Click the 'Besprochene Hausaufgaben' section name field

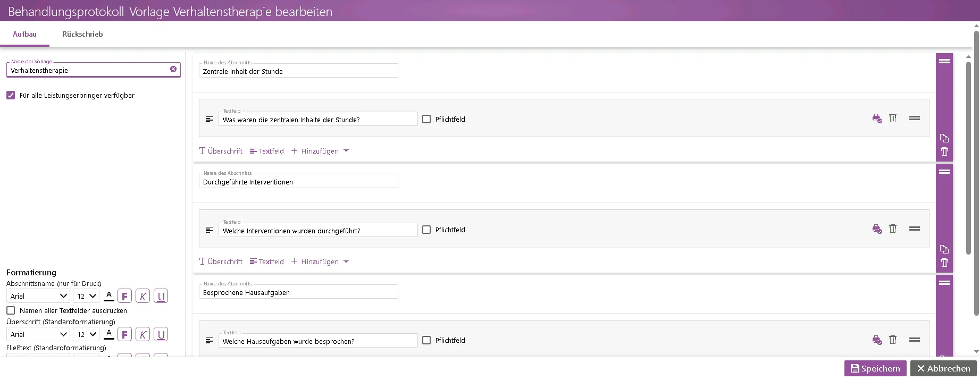298,292
